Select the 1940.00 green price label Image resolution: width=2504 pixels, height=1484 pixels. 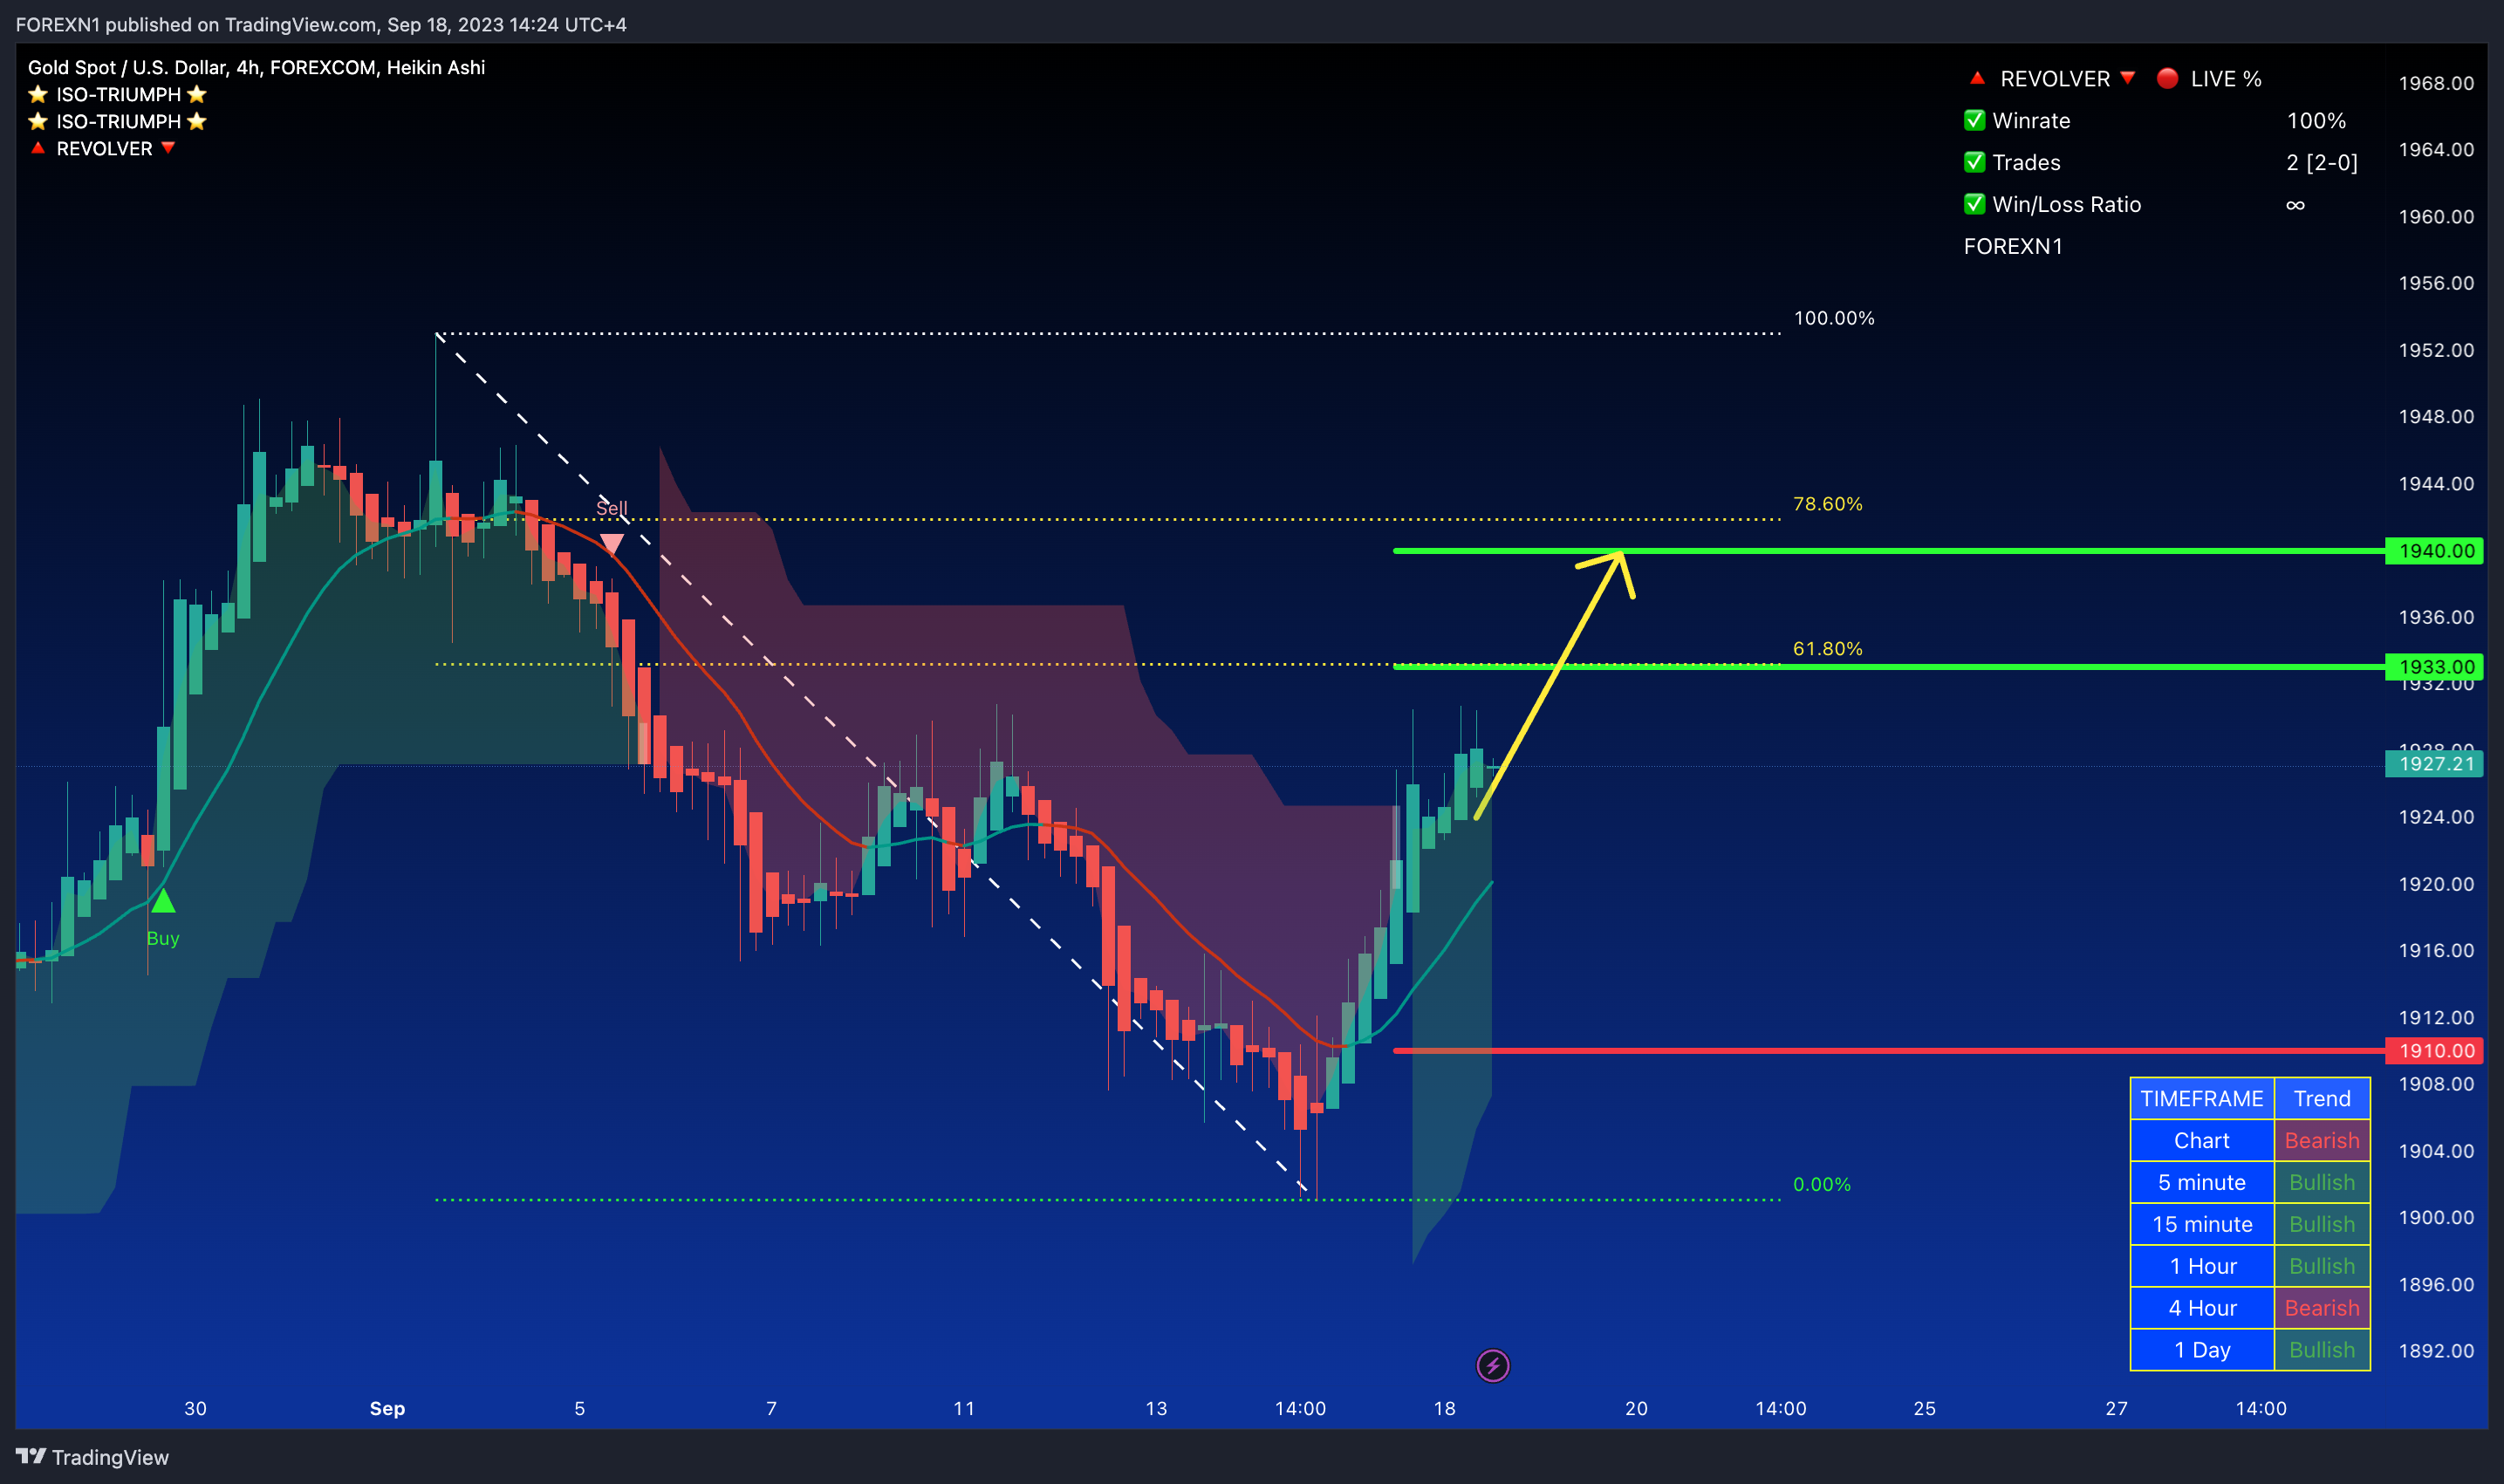pos(2435,551)
